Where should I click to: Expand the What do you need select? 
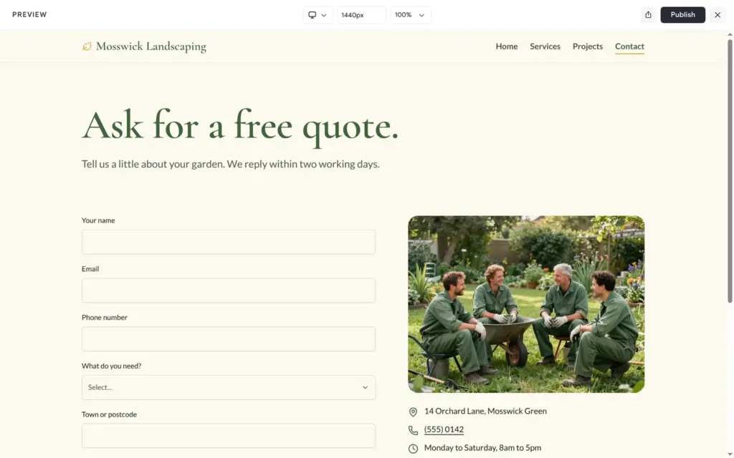point(229,387)
